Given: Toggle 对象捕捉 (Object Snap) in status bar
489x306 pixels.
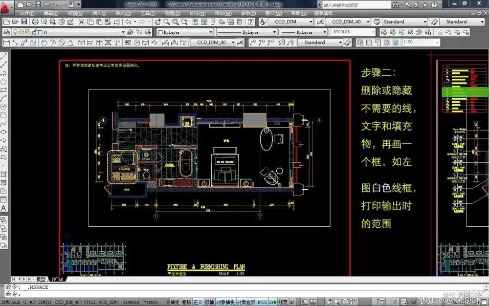Looking at the screenshot, I should [x=224, y=302].
